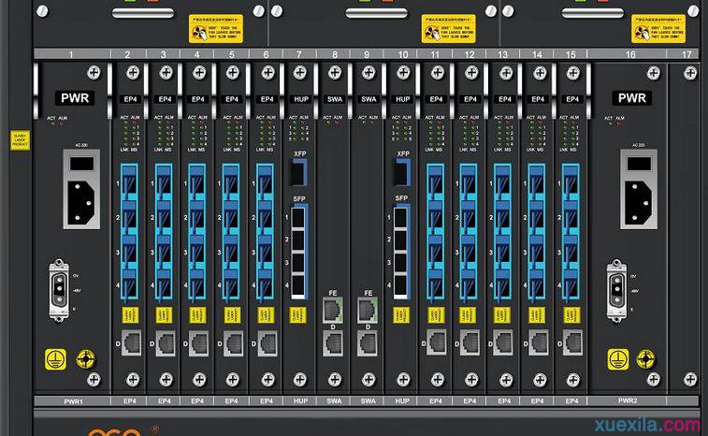The height and width of the screenshot is (436, 708).
Task: Click the D port on slot 11 EP4 card
Action: click(437, 342)
